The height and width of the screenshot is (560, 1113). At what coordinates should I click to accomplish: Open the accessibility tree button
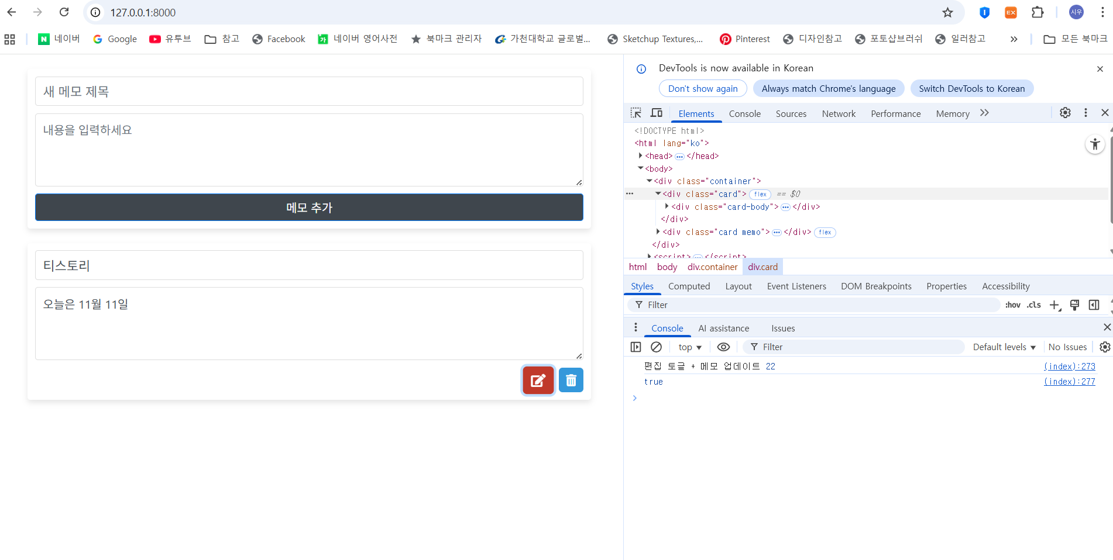[1095, 144]
